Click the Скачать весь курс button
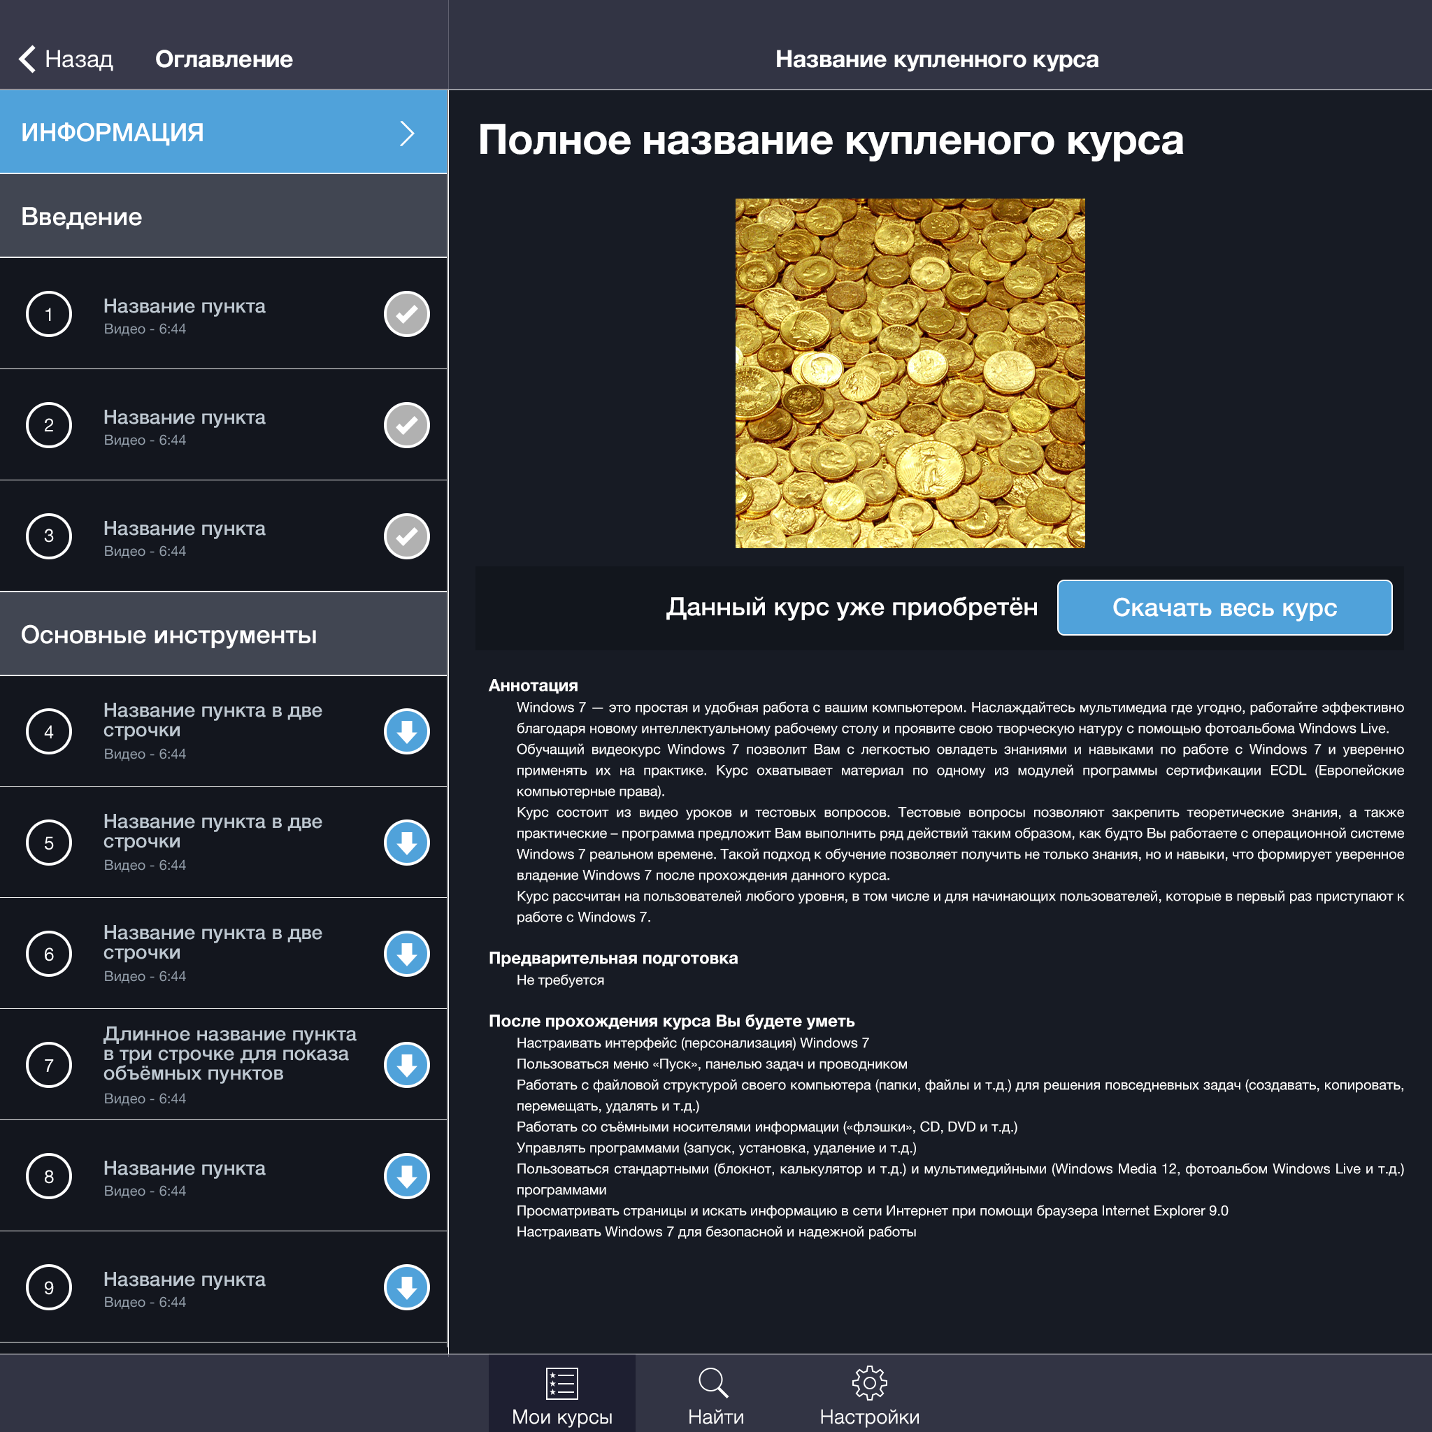Viewport: 1432px width, 1432px height. pos(1224,608)
